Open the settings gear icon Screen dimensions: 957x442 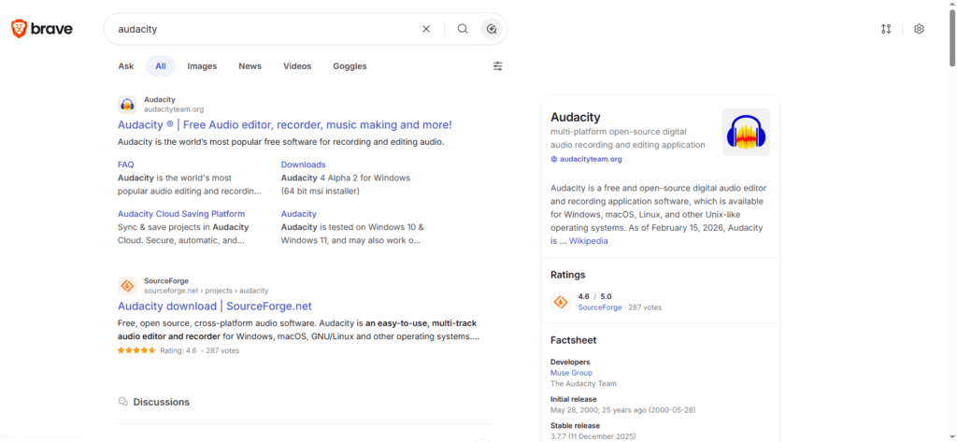coord(920,29)
